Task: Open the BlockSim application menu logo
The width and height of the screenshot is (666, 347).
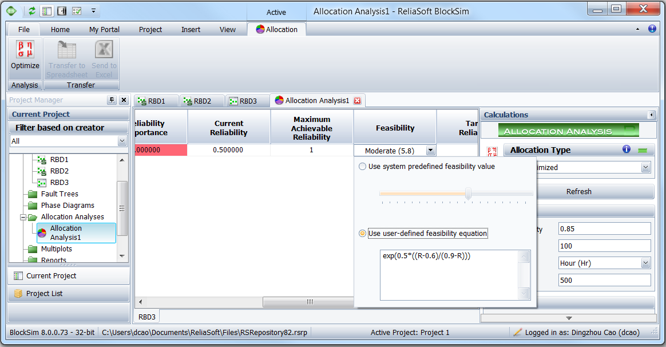Action: [x=12, y=11]
